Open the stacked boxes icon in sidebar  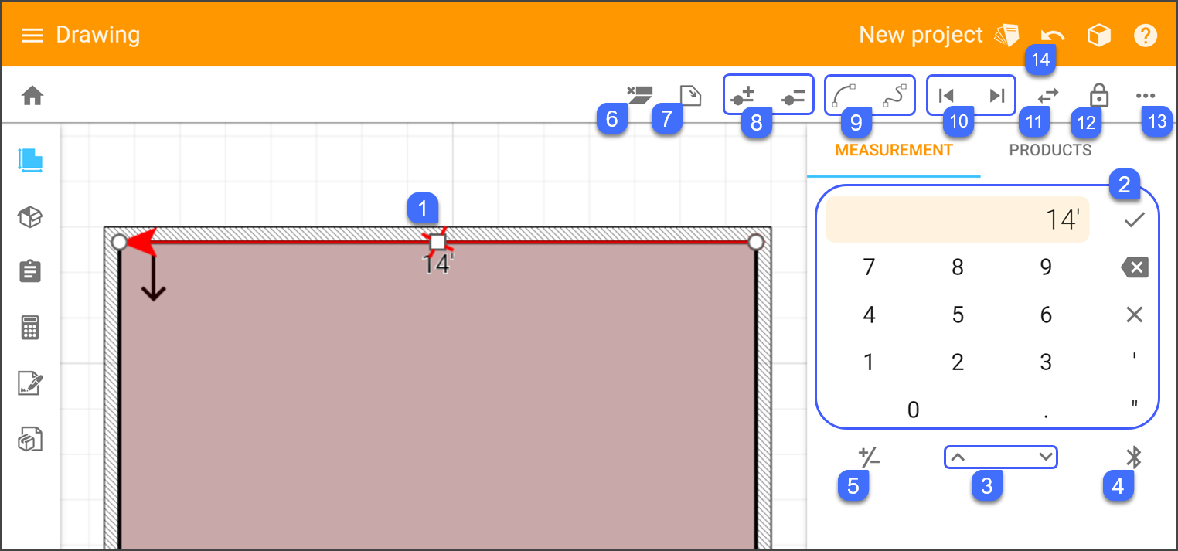pos(30,439)
